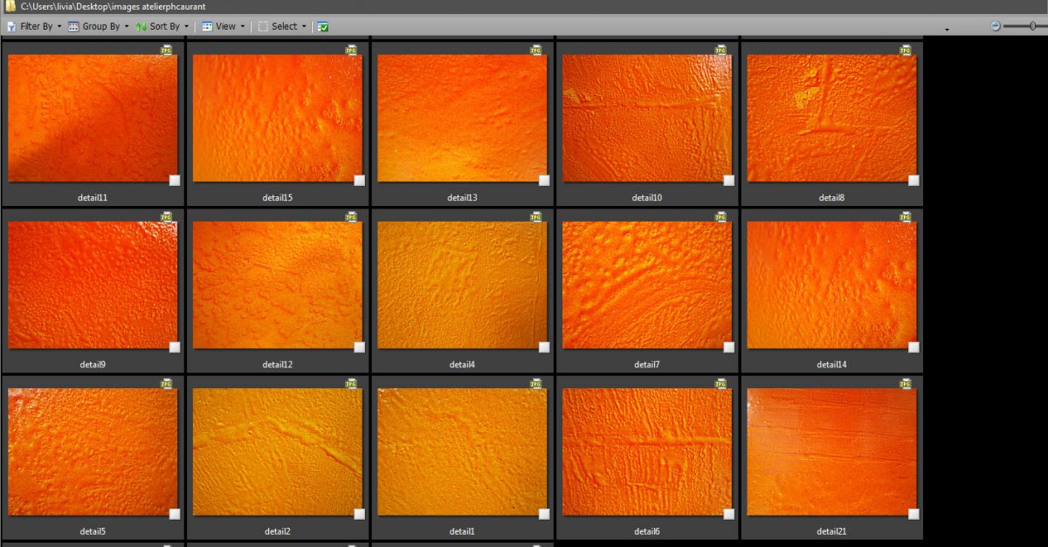Click the JPG badge on detail12
This screenshot has height=547, width=1048.
tap(351, 217)
